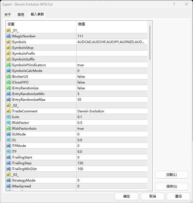This screenshot has height=203, width=193.
Task: Click the string icon beside _02_
Action: click(x=9, y=105)
